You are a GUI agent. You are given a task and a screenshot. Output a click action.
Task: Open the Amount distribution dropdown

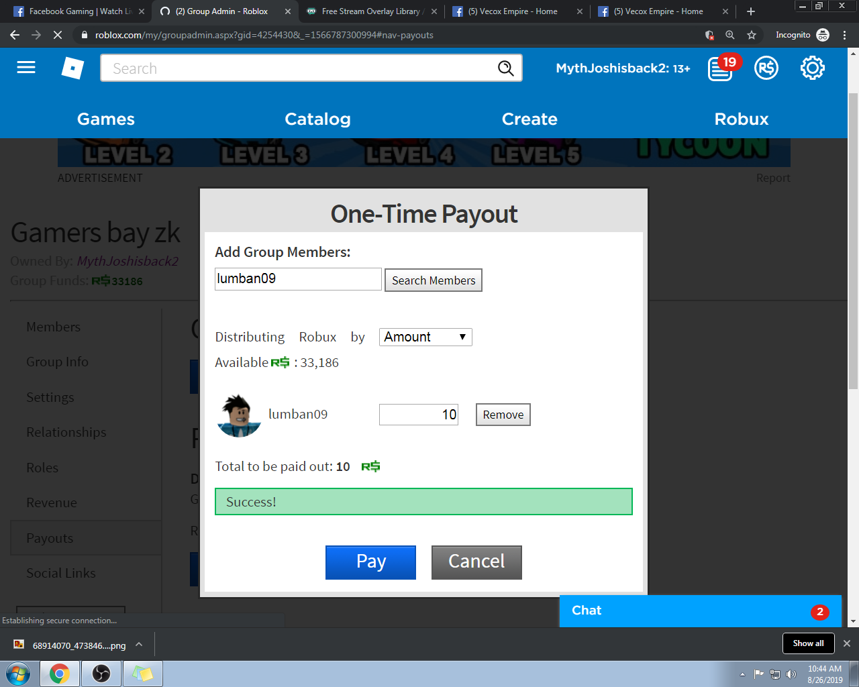click(425, 337)
